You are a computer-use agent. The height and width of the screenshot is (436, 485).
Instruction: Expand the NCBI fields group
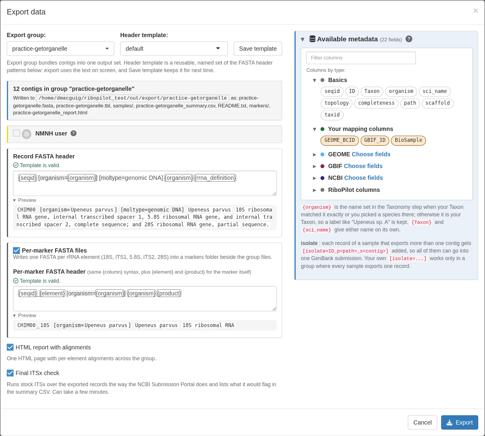pyautogui.click(x=314, y=178)
